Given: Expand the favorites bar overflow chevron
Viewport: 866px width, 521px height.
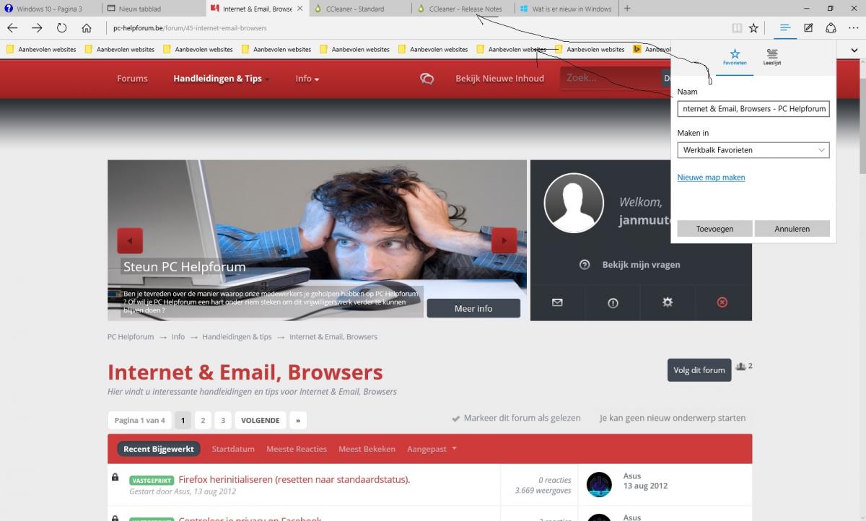Looking at the screenshot, I should (854, 50).
